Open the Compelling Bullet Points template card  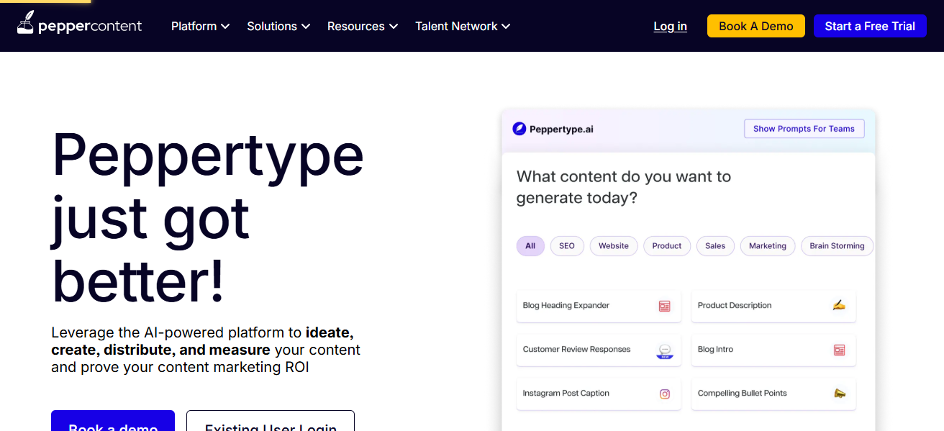pos(773,394)
